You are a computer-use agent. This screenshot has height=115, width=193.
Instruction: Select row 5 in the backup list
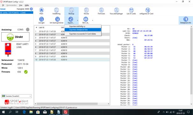[x=72, y=44]
